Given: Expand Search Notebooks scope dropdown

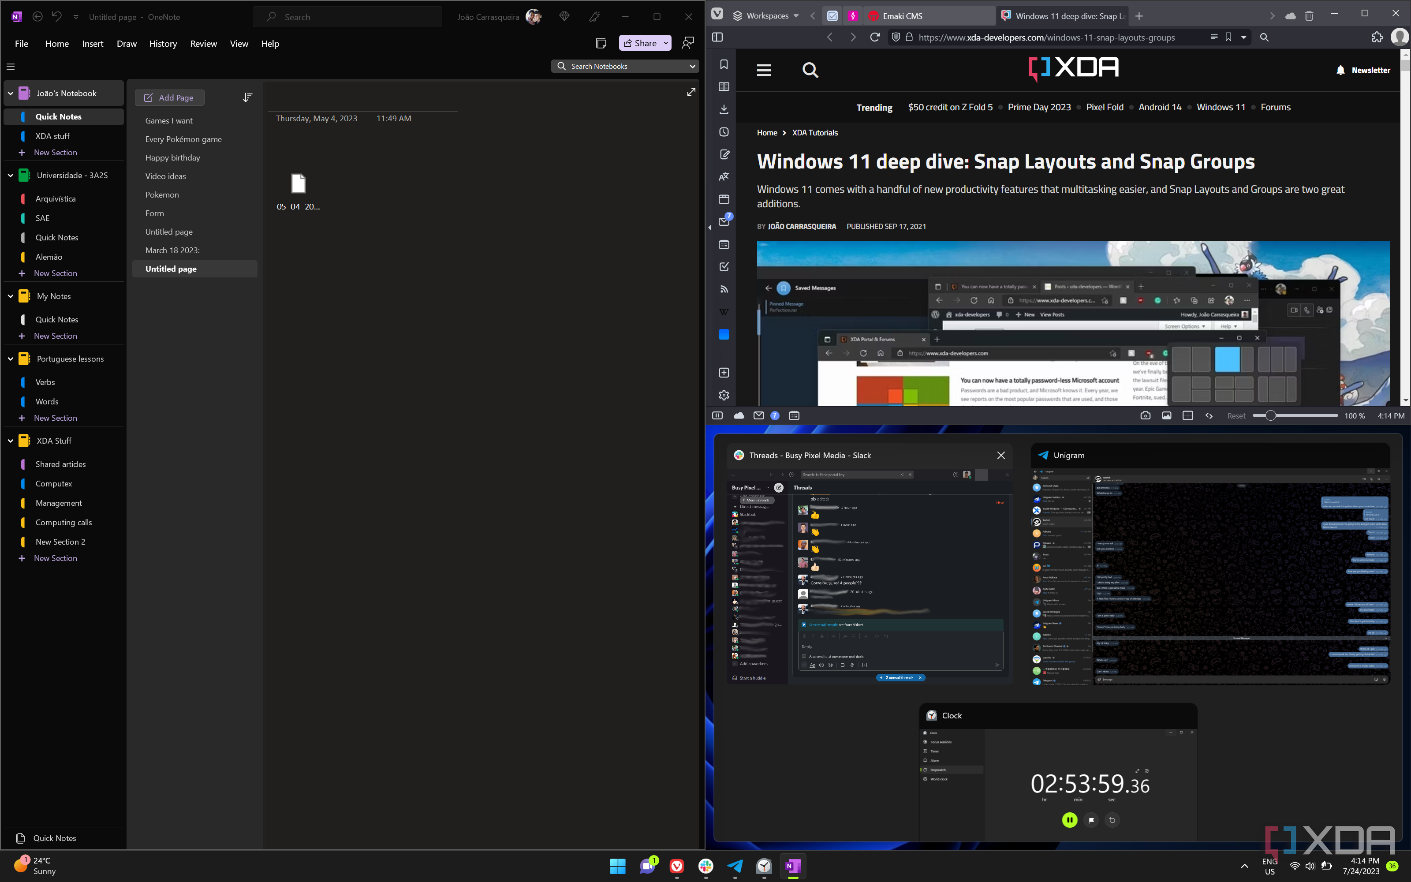Looking at the screenshot, I should [x=692, y=67].
